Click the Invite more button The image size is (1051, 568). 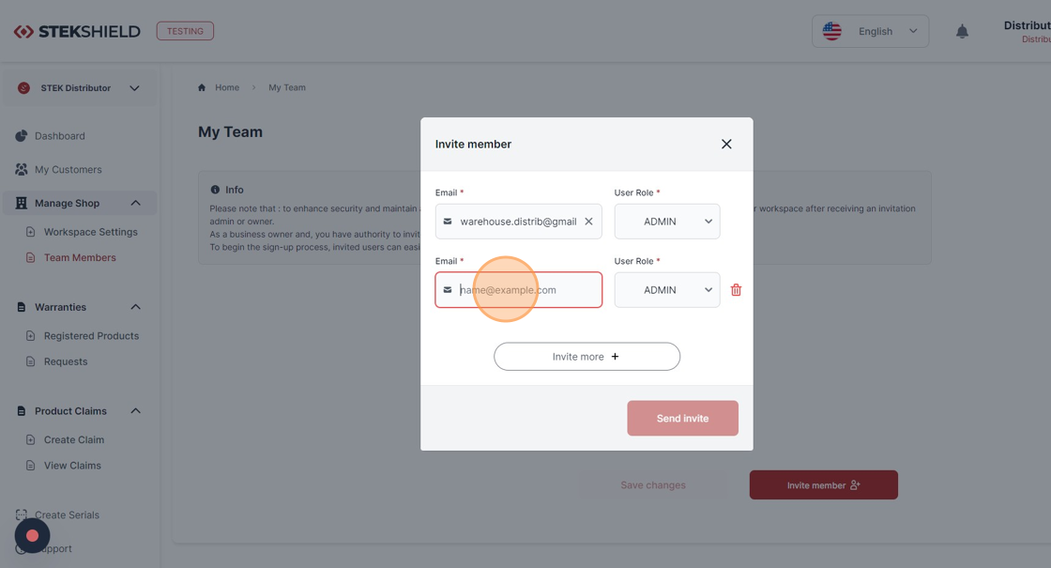[586, 357]
